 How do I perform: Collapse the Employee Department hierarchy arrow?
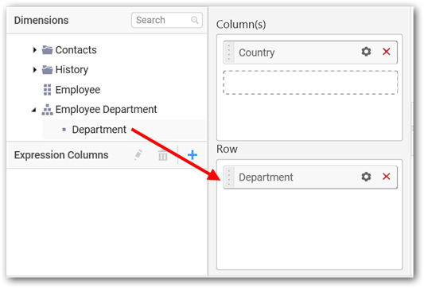(33, 110)
